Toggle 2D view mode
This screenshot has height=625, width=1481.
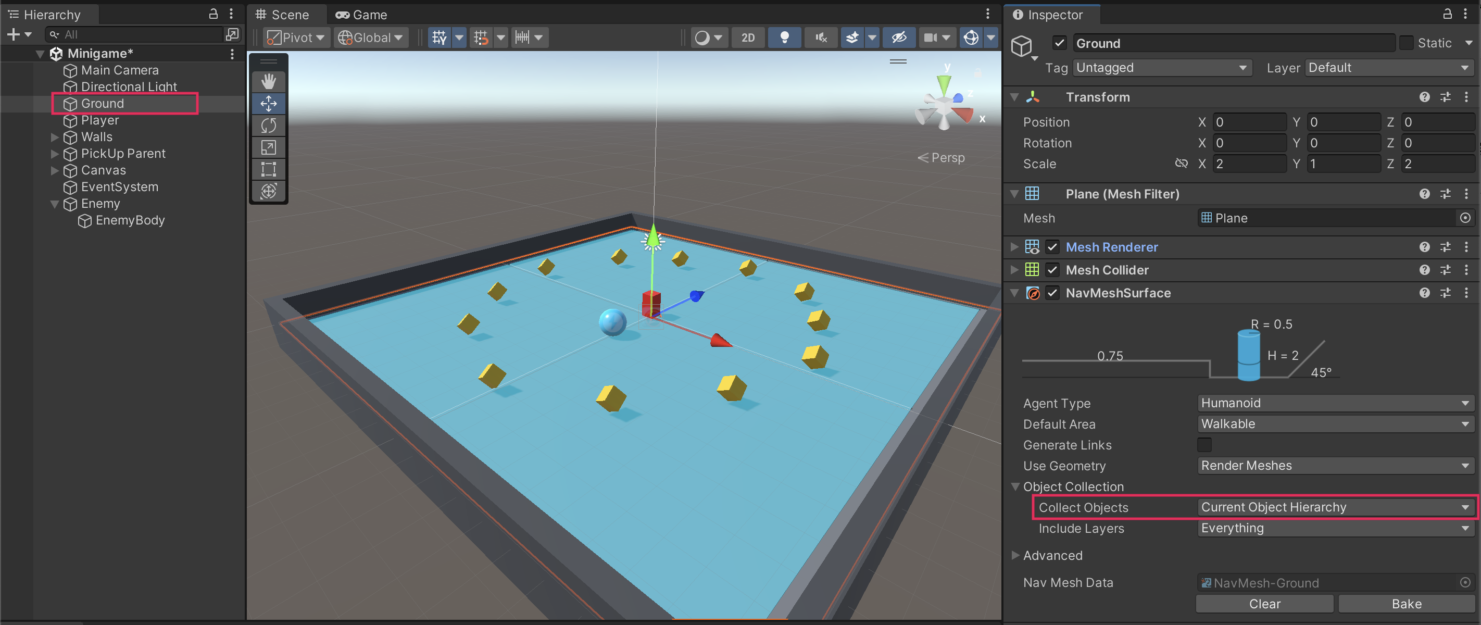747,38
